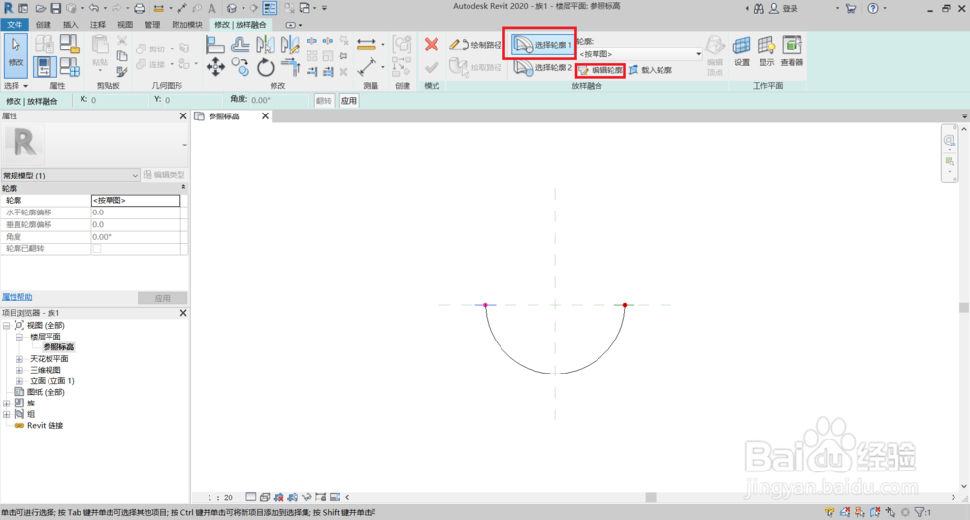Choose Mirror - Pick Axis tool
The image size is (970, 520).
tap(265, 45)
